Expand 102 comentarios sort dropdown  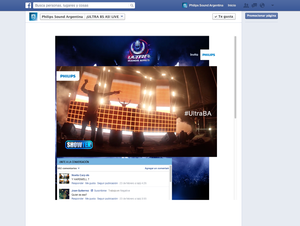[x=69, y=168]
